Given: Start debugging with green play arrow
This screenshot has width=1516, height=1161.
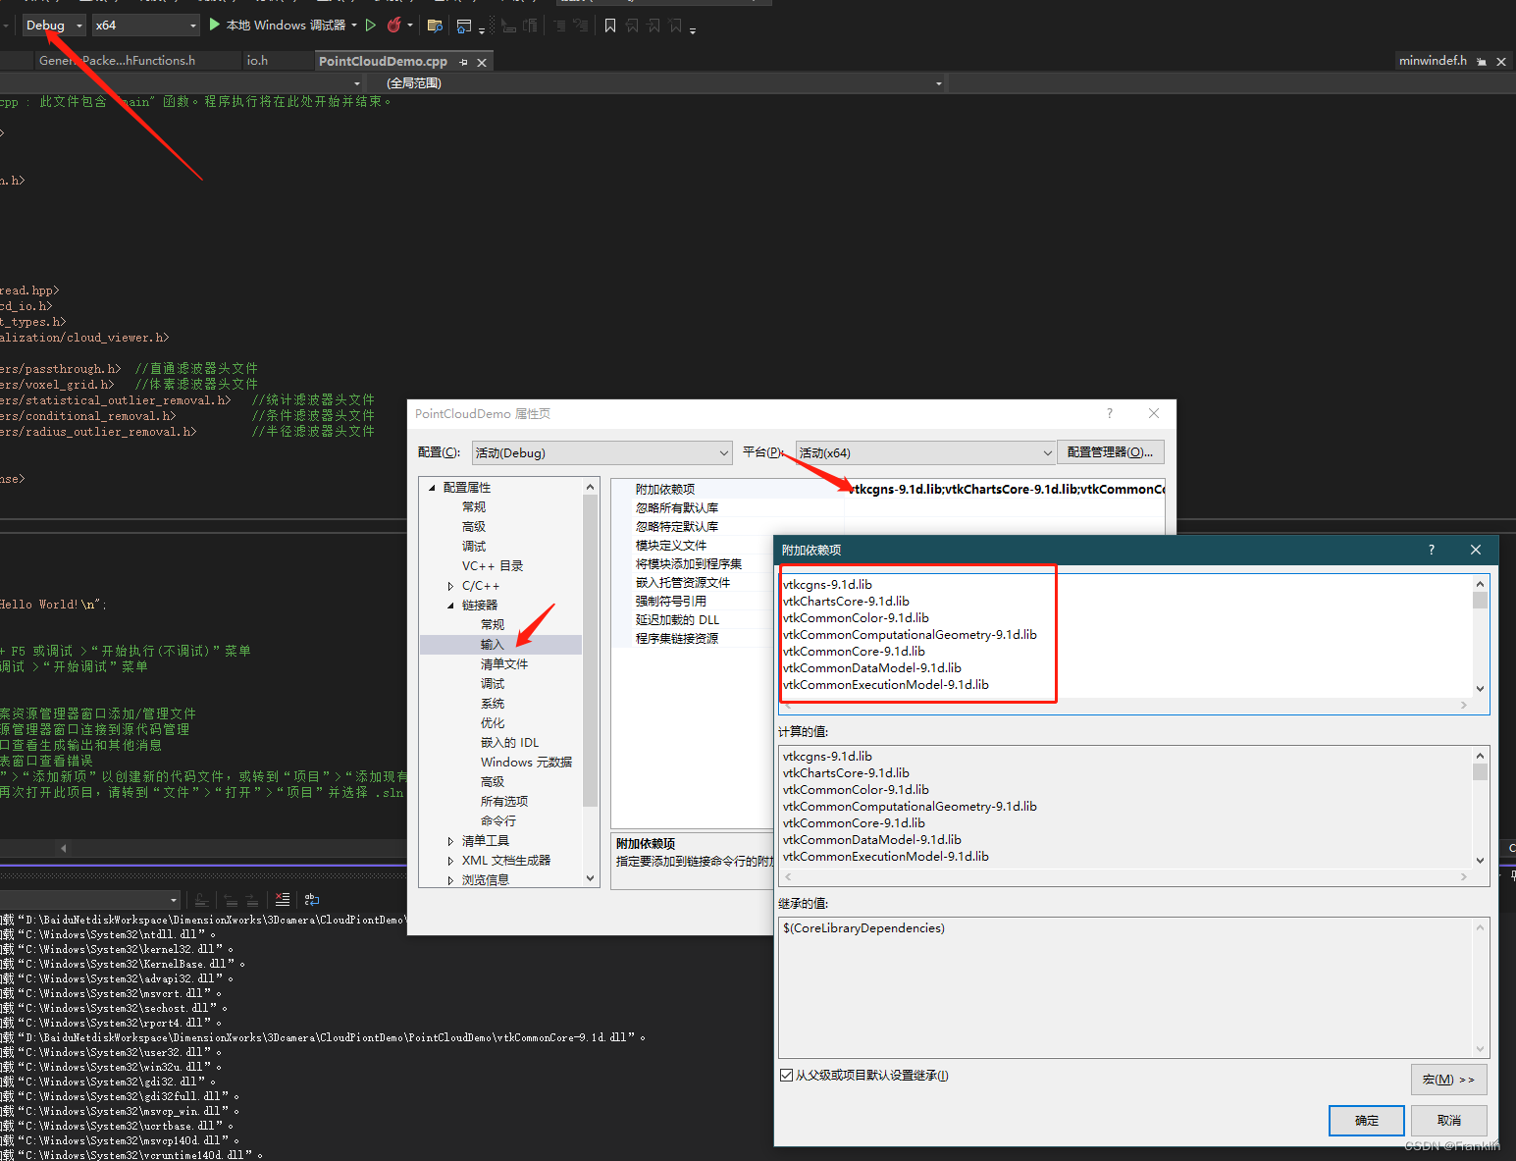Looking at the screenshot, I should click(x=215, y=25).
